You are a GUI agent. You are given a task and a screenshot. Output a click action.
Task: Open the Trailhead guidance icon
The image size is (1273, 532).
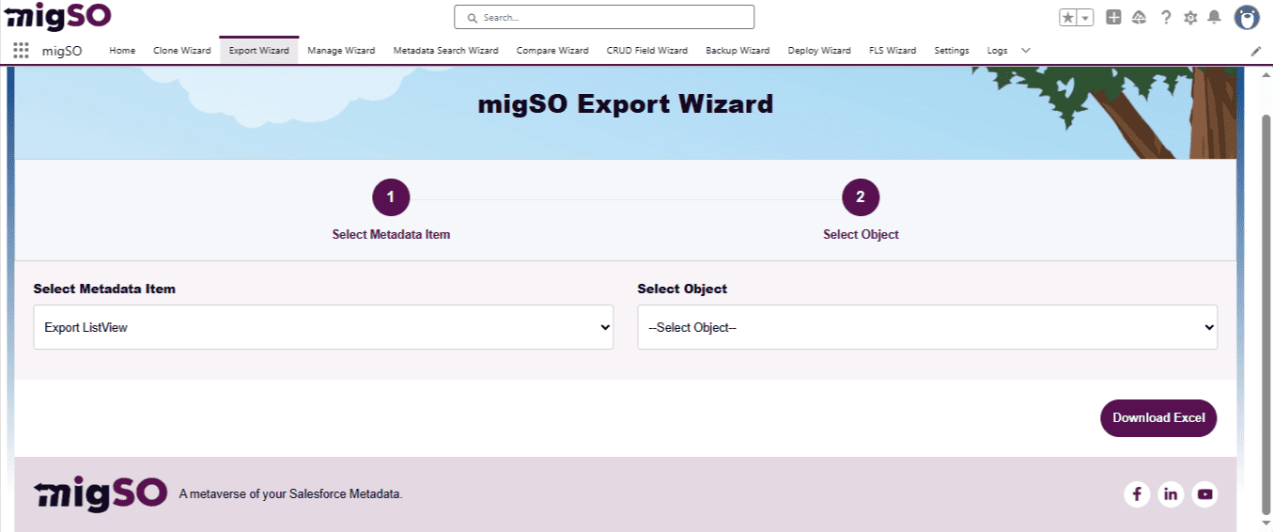click(1139, 17)
